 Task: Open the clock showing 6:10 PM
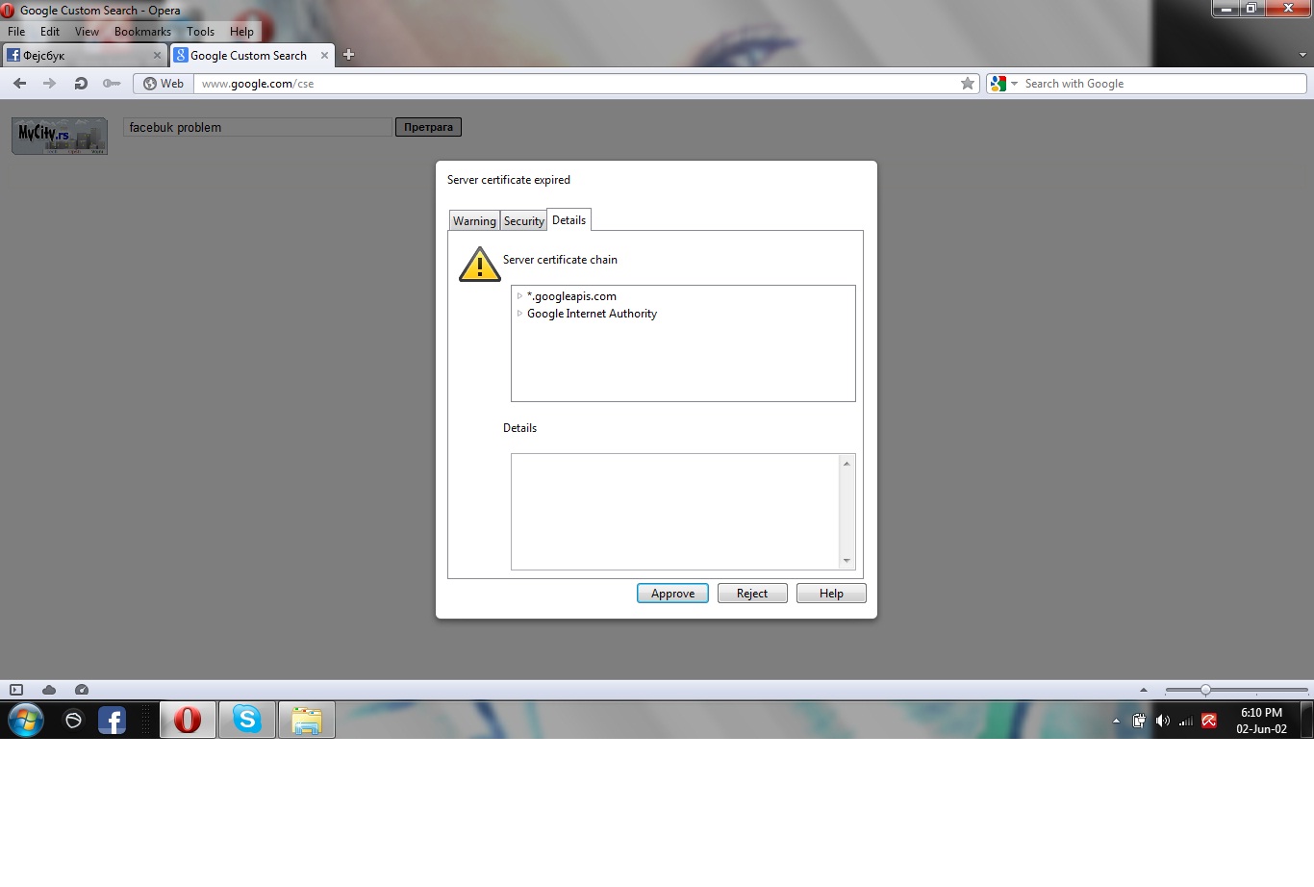point(1261,721)
